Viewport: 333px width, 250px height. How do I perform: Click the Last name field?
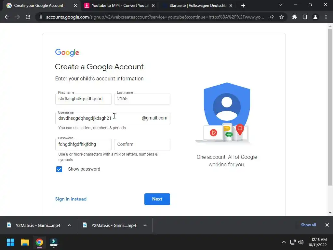pos(142,99)
